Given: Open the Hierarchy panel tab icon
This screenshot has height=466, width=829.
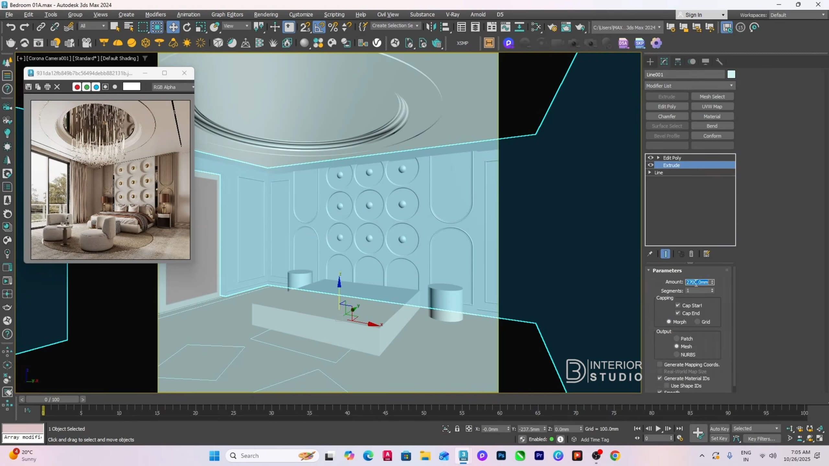Looking at the screenshot, I should pyautogui.click(x=678, y=61).
